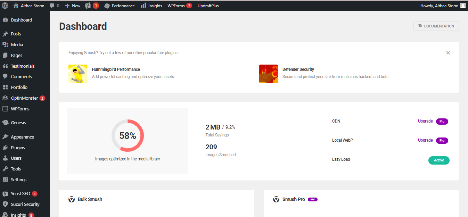
Task: Open the Althea Storm site home icon
Action: (16, 6)
